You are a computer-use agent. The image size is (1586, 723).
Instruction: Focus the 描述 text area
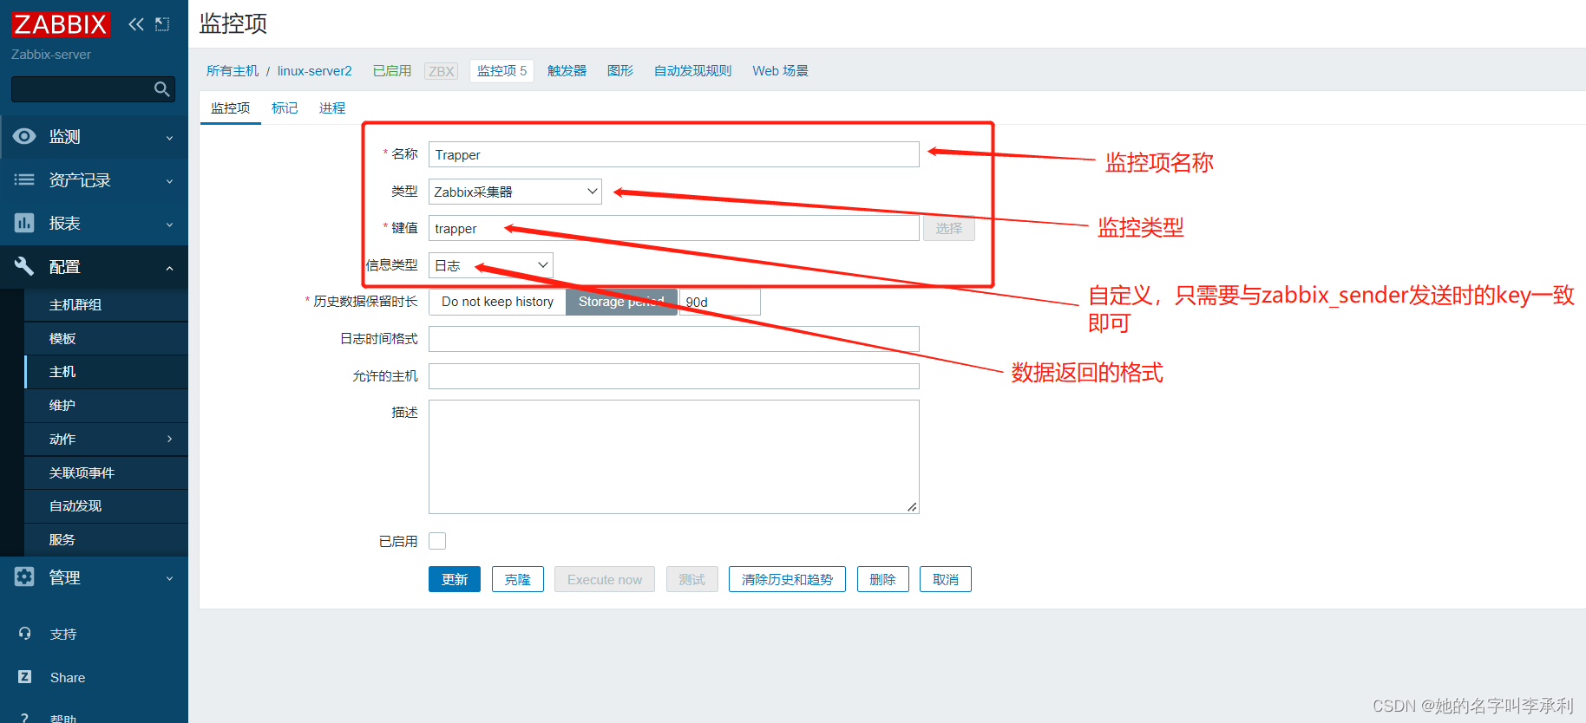point(674,457)
